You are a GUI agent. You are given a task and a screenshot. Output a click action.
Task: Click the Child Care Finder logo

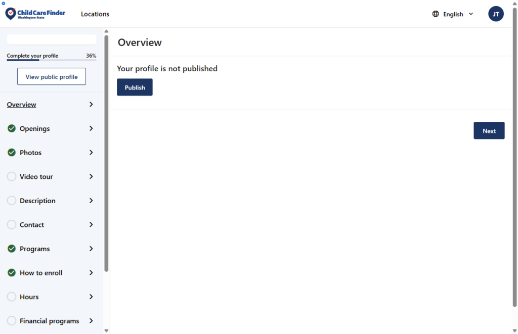(35, 14)
